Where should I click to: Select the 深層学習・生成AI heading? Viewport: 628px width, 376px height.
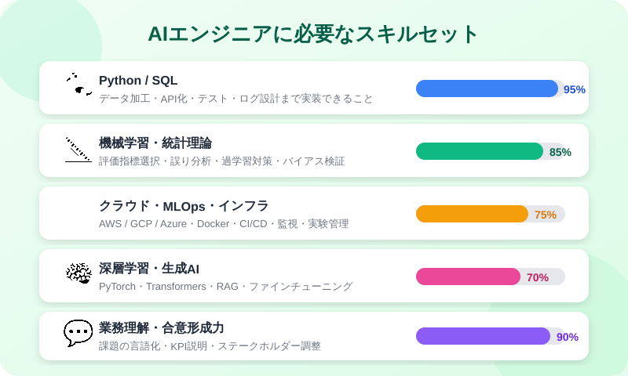[149, 269]
